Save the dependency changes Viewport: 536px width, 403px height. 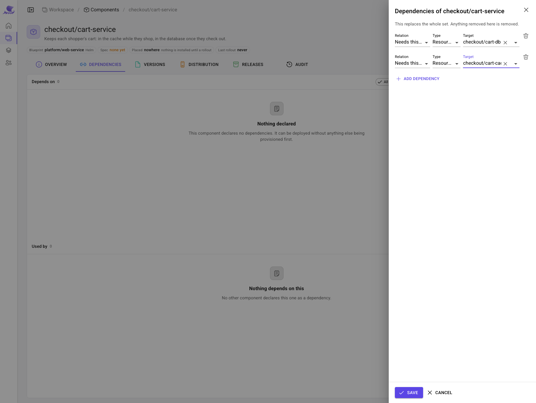coord(409,393)
